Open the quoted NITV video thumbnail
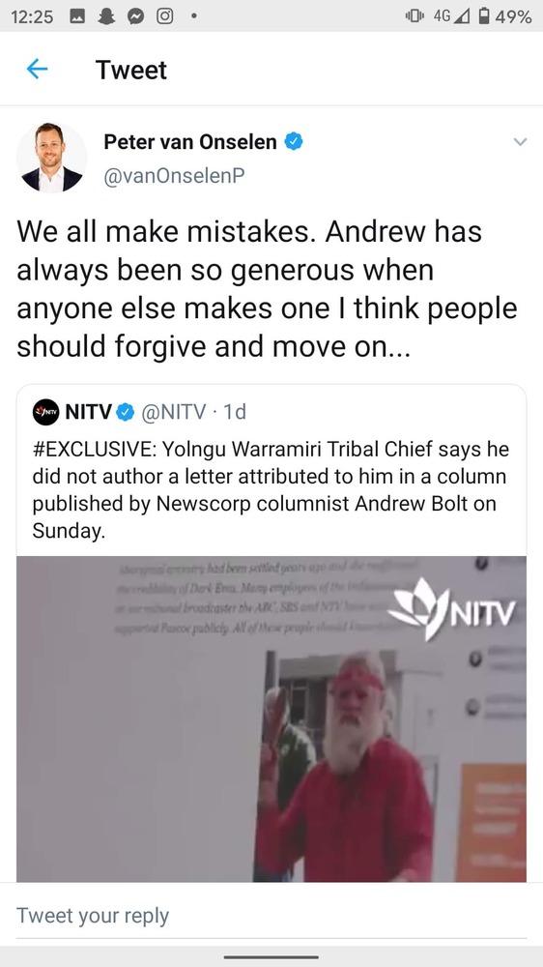 (271, 719)
